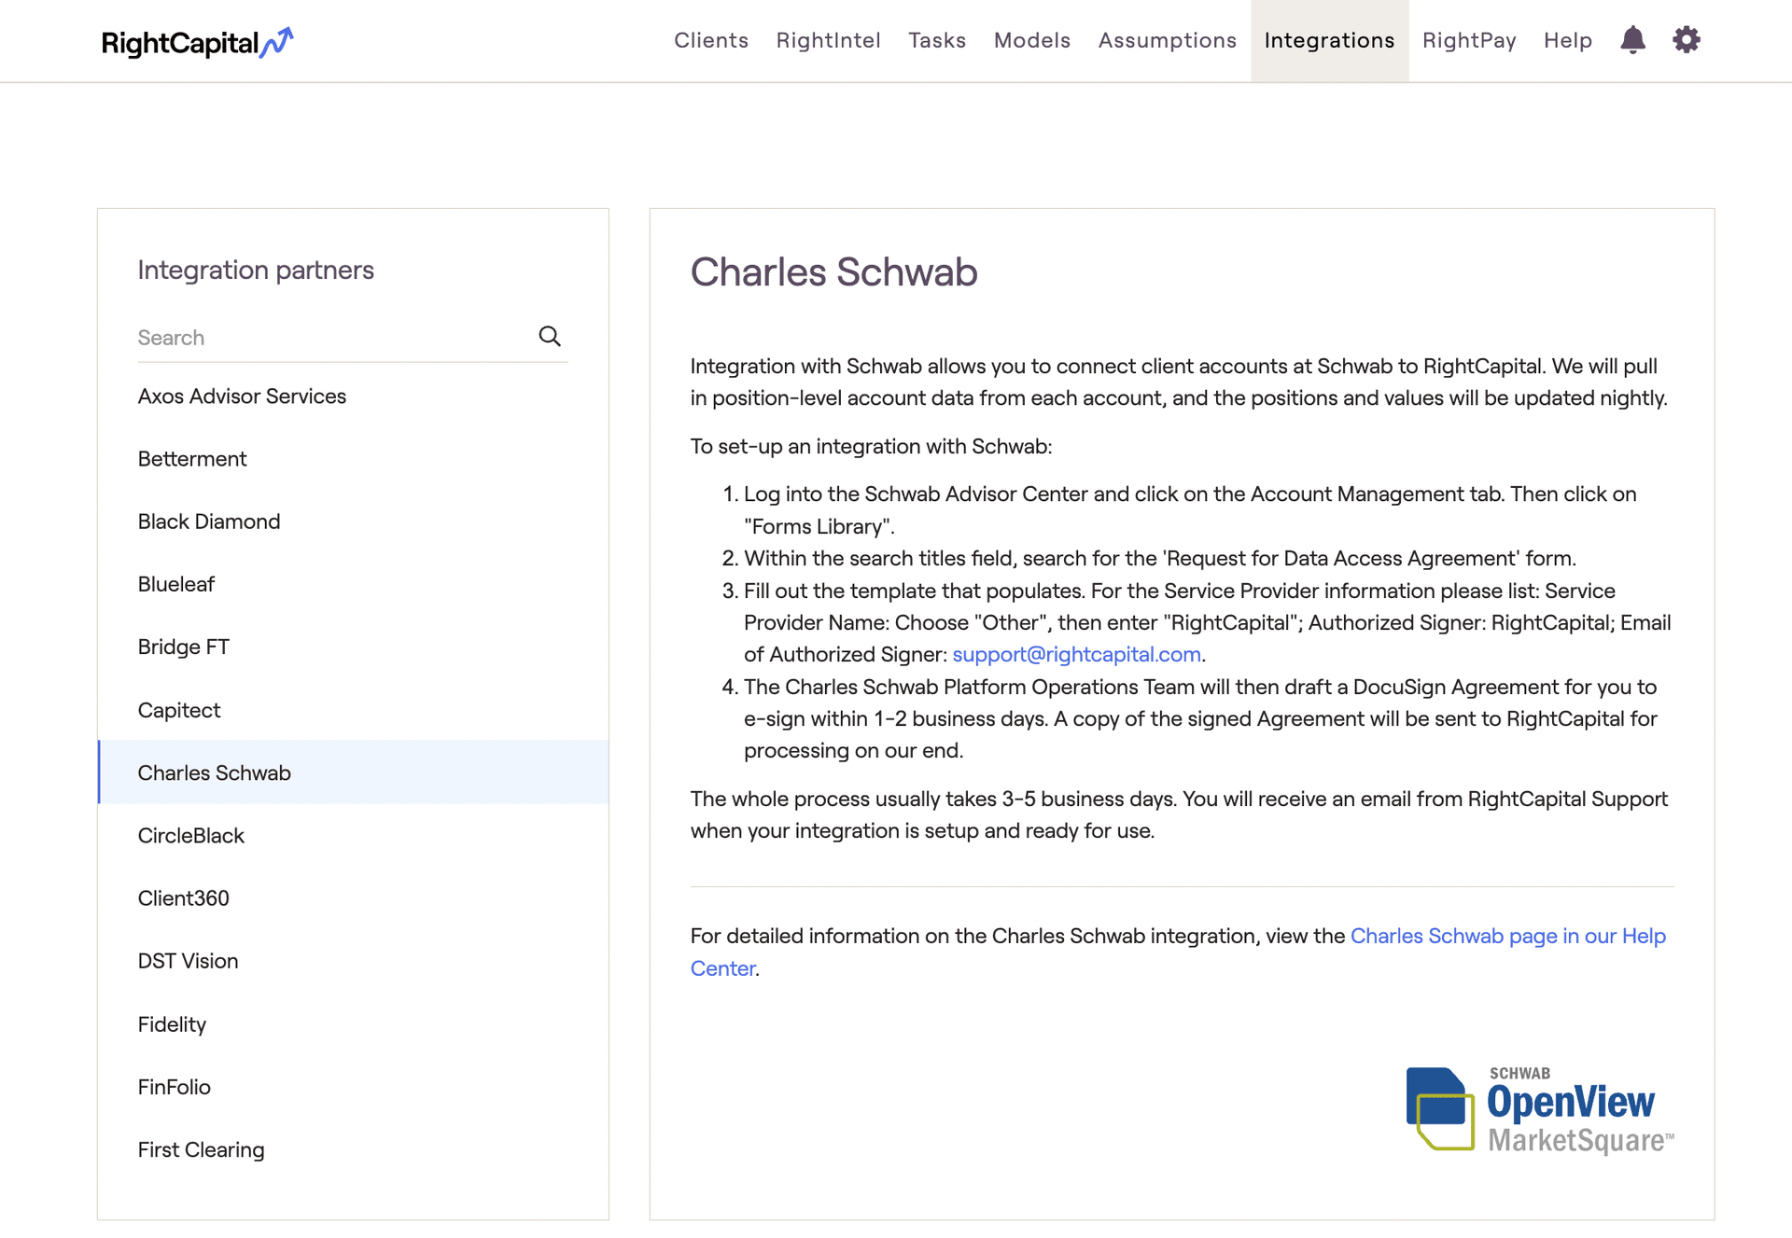Open the Blueleaf integration
The width and height of the screenshot is (1792, 1238).
coord(353,584)
